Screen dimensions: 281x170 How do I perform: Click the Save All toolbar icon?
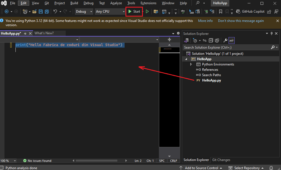(47, 12)
